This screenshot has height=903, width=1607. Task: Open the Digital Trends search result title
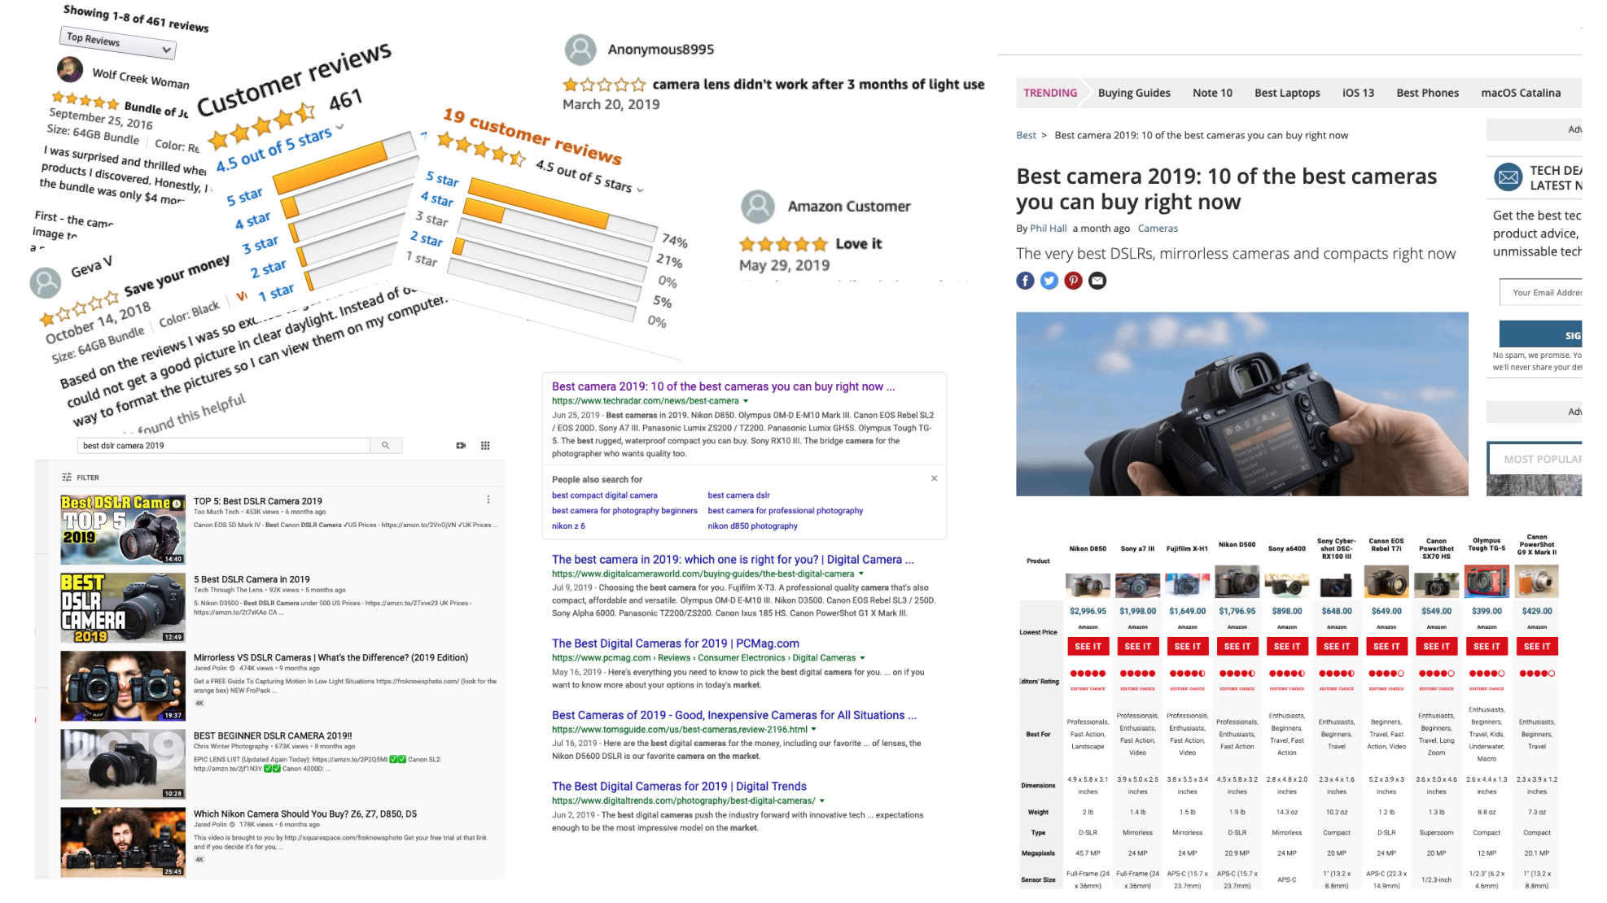pos(679,787)
